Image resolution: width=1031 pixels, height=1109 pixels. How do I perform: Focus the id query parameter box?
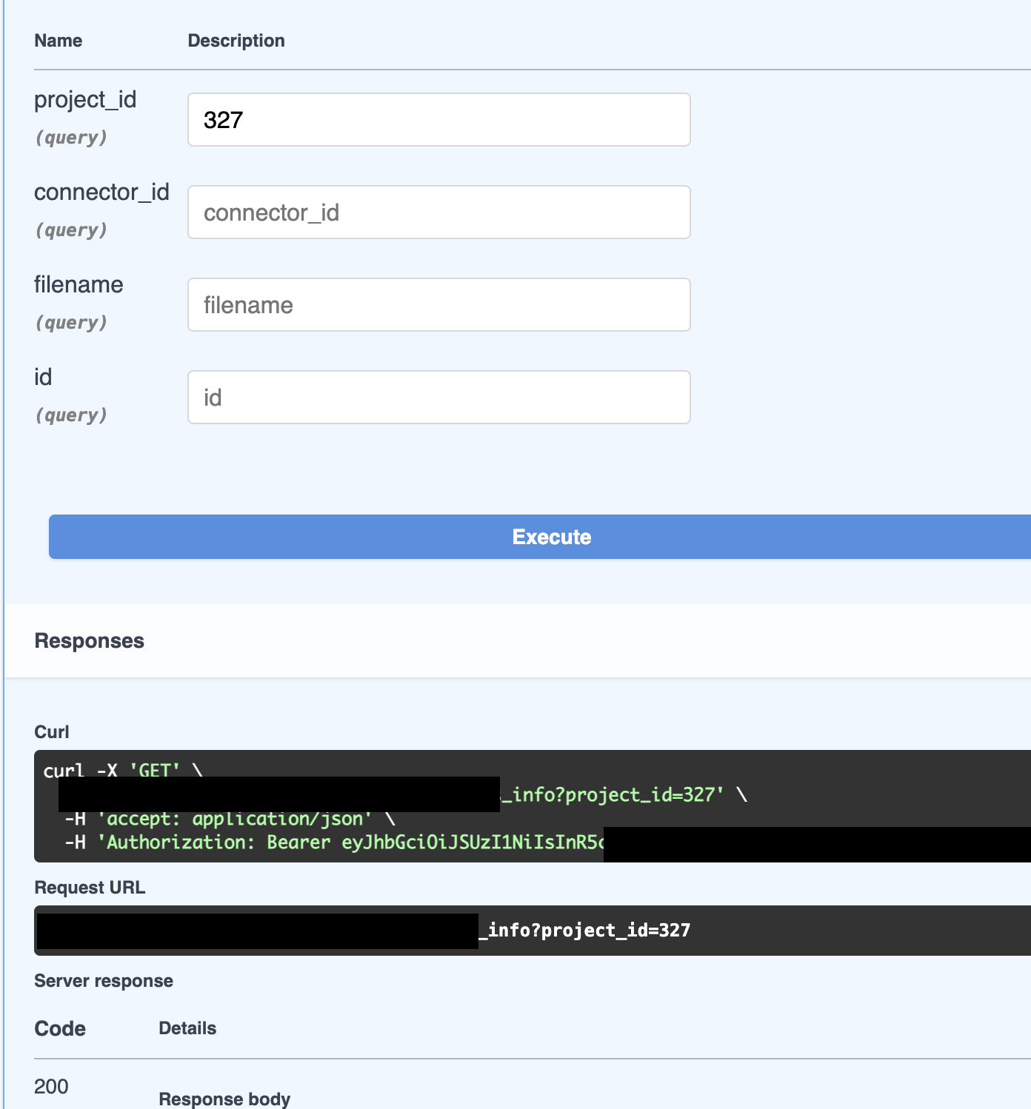click(x=438, y=397)
